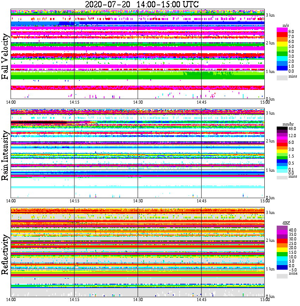Click the "2 km" label beside Fall Velocity panel

(x=270, y=43)
